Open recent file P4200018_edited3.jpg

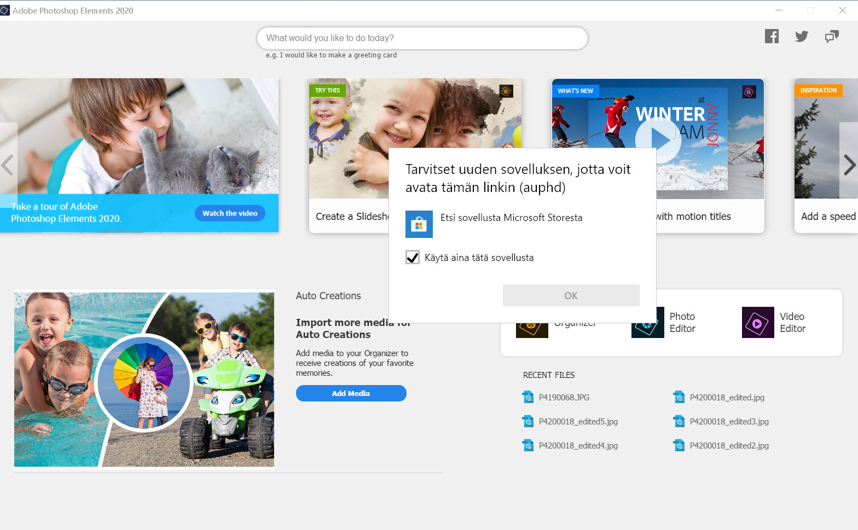pyautogui.click(x=729, y=422)
